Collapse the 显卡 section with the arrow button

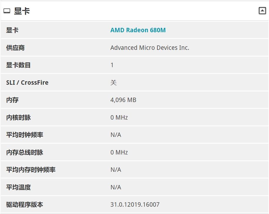pyautogui.click(x=262, y=11)
